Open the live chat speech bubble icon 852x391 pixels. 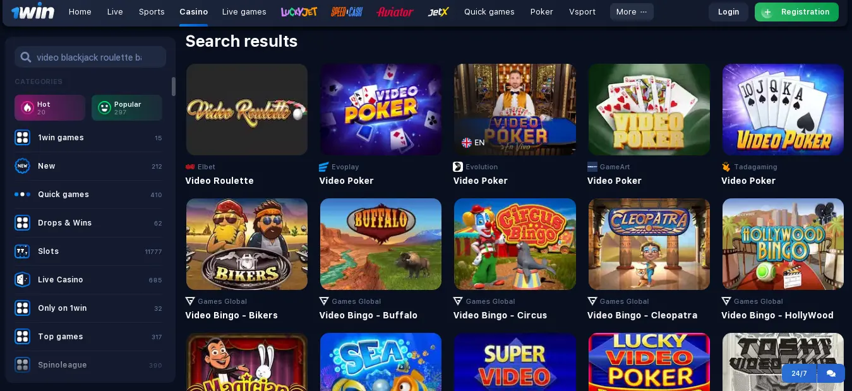[x=831, y=373]
